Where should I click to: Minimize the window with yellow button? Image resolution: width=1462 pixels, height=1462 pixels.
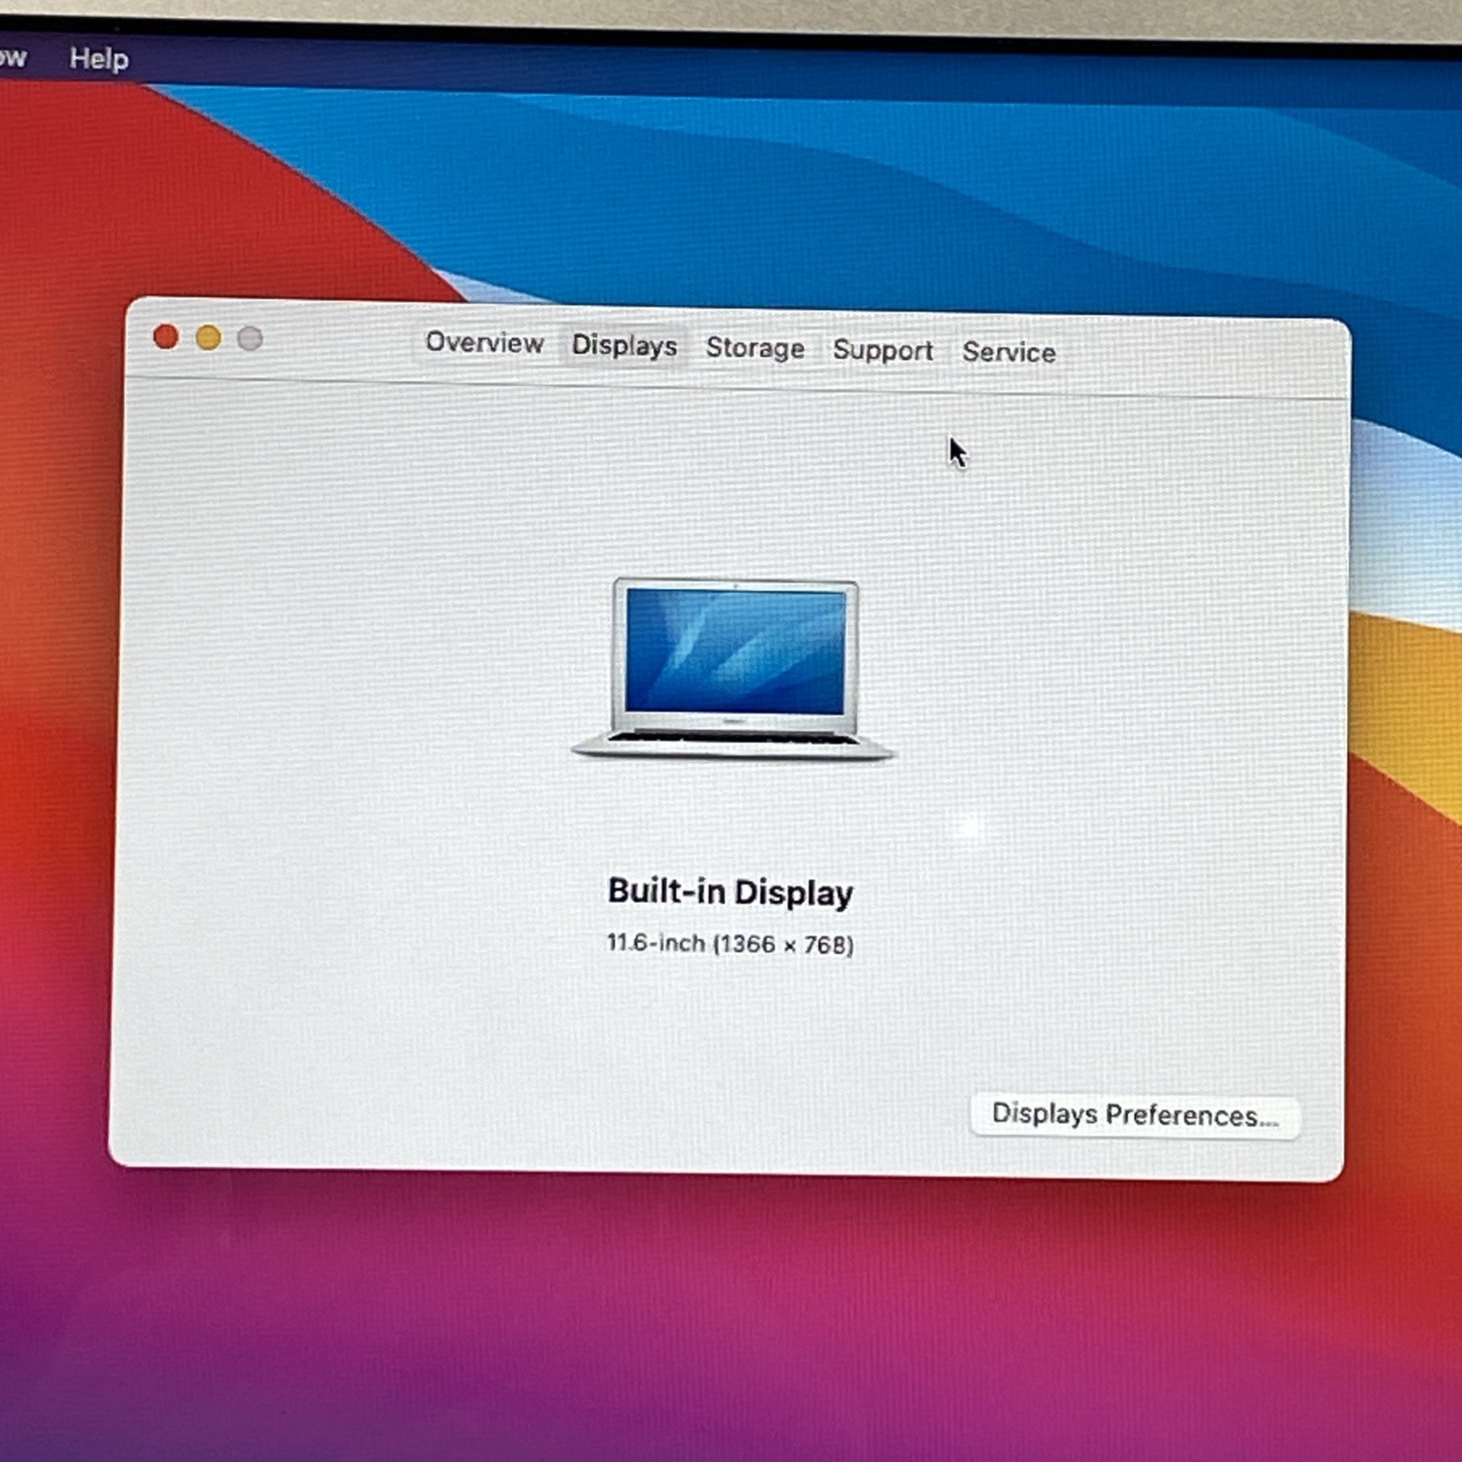[x=208, y=338]
